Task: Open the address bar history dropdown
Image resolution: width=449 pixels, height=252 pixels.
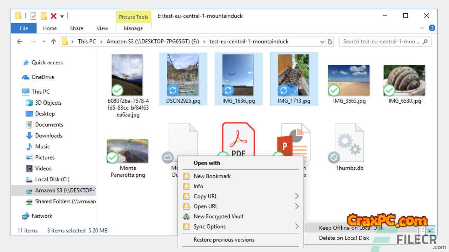Action: pos(322,42)
